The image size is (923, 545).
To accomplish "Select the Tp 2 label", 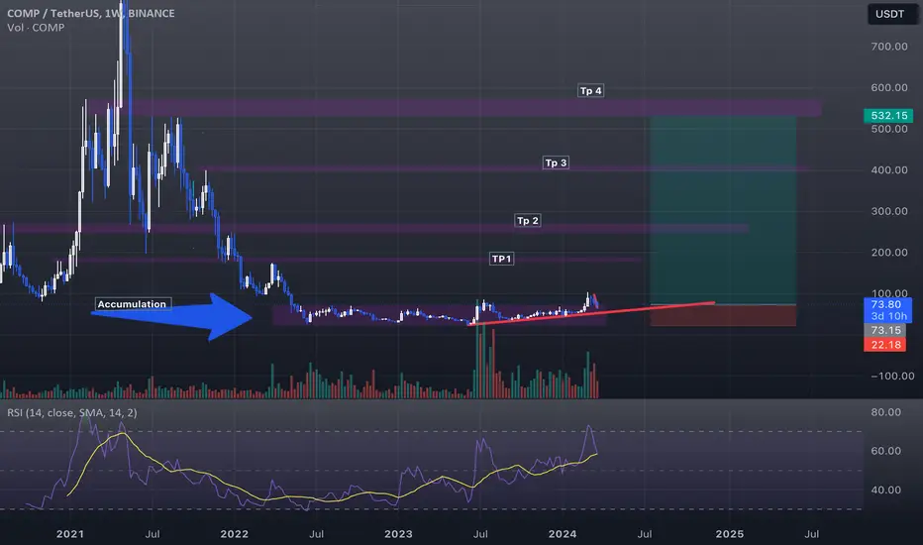I will click(x=528, y=220).
